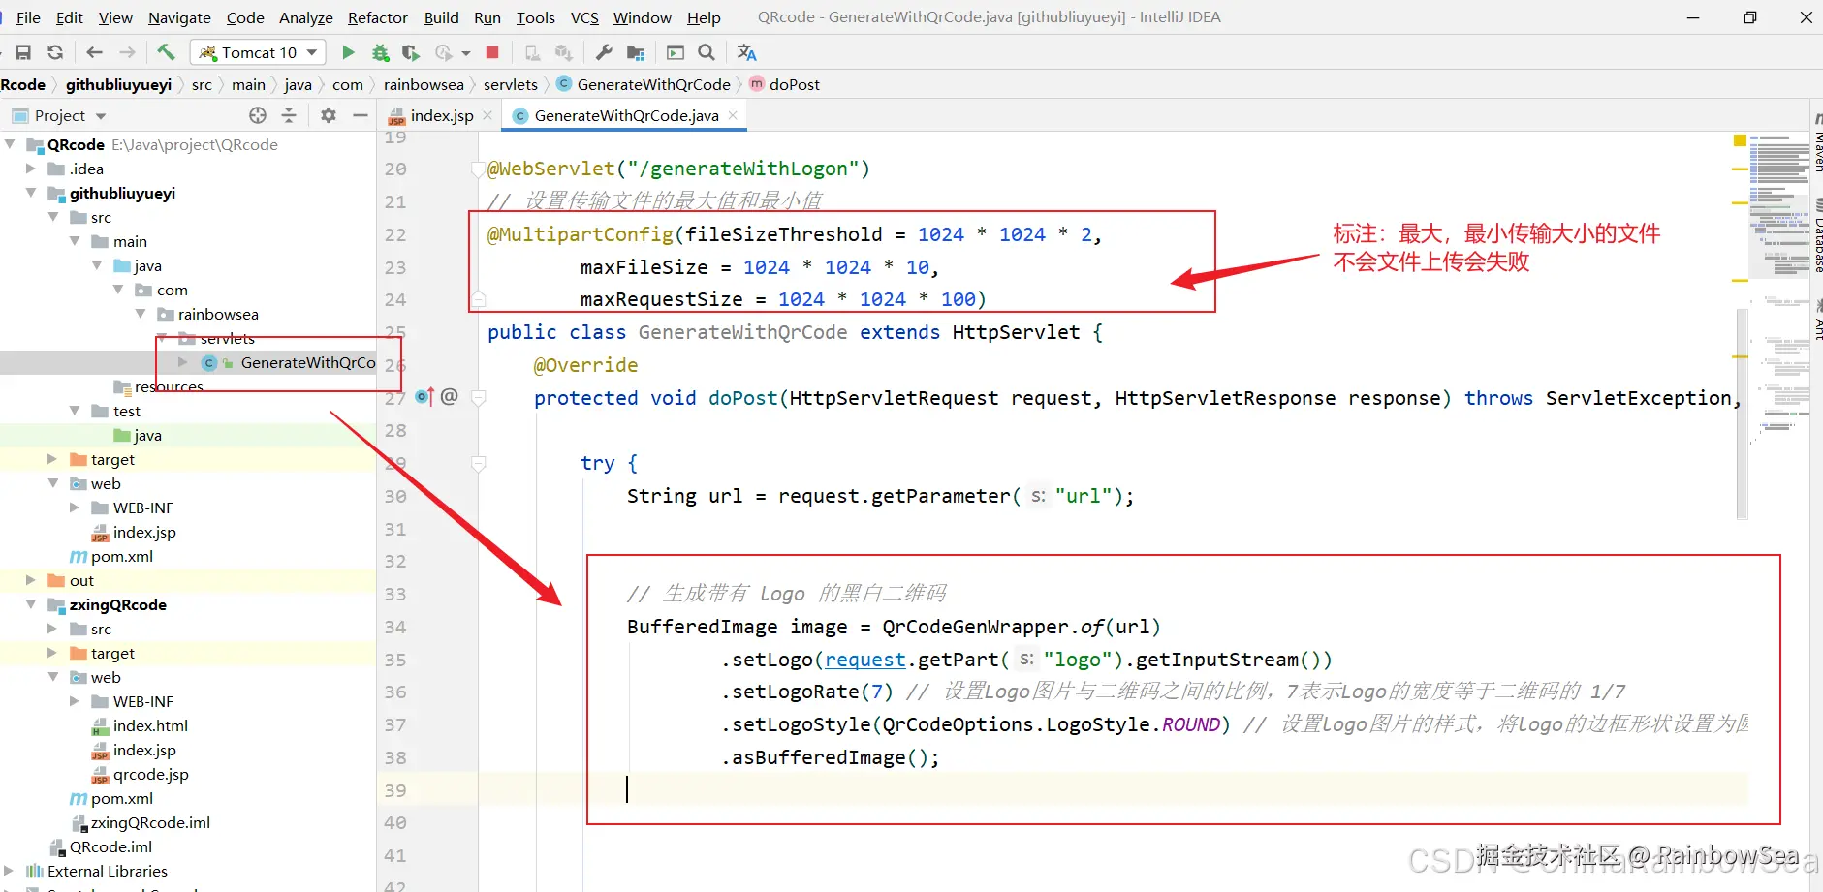Open the Analyze menu
The image size is (1823, 892).
click(306, 17)
